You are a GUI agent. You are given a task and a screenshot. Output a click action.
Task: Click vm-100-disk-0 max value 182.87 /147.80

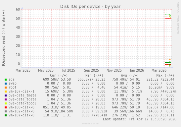tap(160, 107)
